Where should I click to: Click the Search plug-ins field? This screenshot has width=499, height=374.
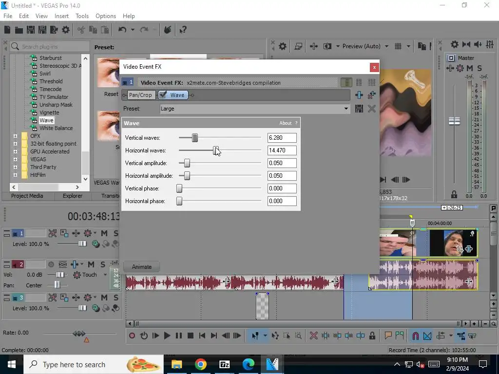(x=50, y=47)
